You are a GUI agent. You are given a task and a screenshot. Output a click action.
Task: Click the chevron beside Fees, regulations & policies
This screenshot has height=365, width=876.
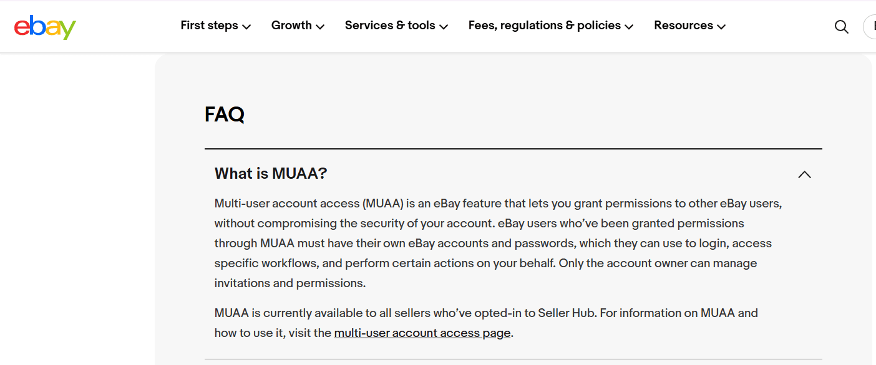pos(629,27)
